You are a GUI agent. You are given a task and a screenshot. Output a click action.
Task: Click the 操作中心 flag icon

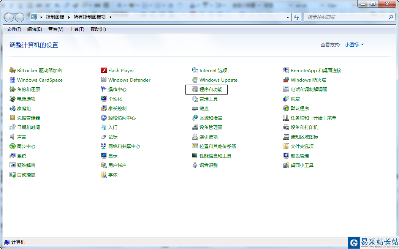pyautogui.click(x=104, y=90)
